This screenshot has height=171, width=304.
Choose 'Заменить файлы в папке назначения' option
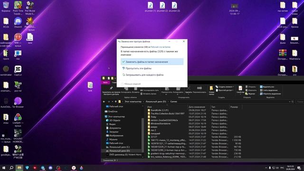pos(152,62)
